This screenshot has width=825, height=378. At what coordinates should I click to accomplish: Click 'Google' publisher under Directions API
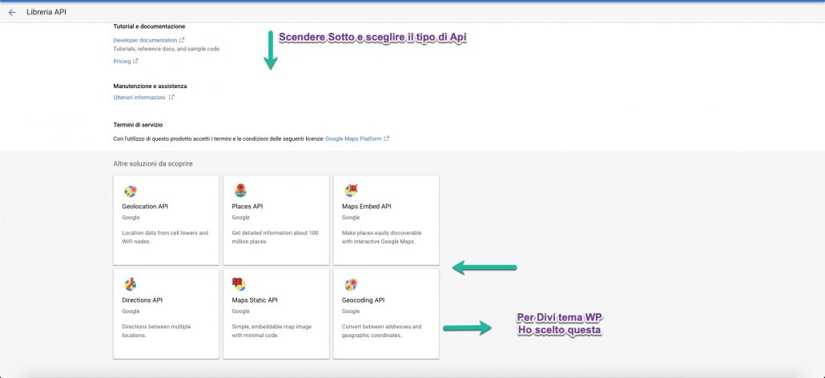point(131,312)
